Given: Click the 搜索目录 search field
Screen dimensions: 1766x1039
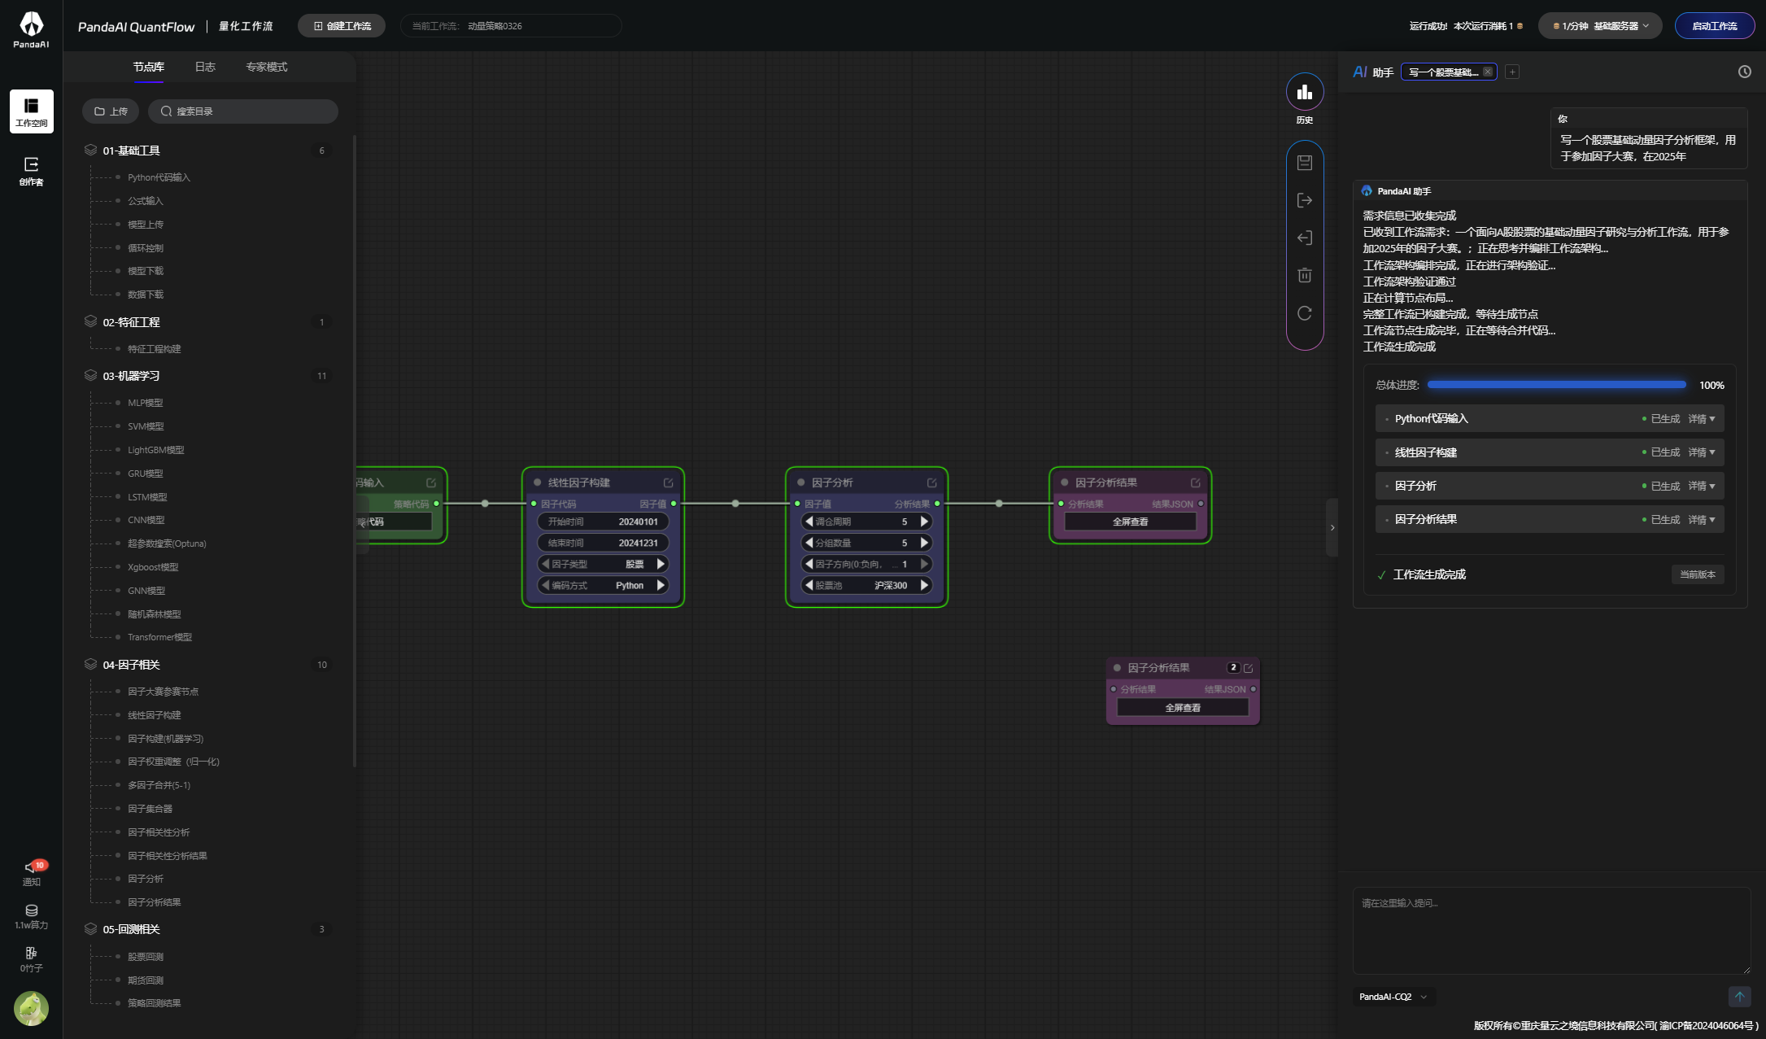Looking at the screenshot, I should (x=243, y=111).
